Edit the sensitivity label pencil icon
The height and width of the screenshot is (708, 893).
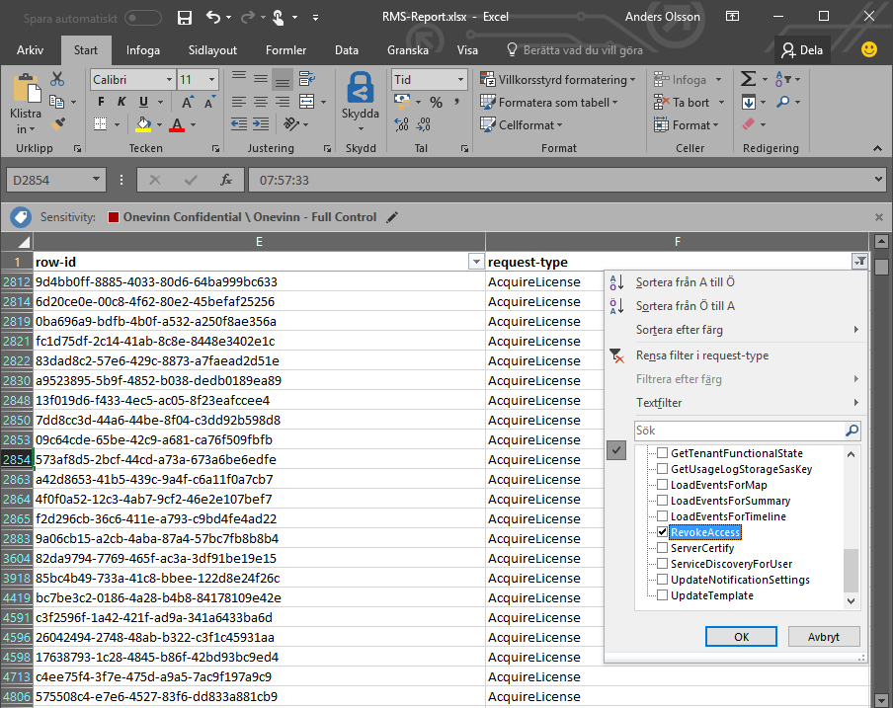click(x=392, y=217)
